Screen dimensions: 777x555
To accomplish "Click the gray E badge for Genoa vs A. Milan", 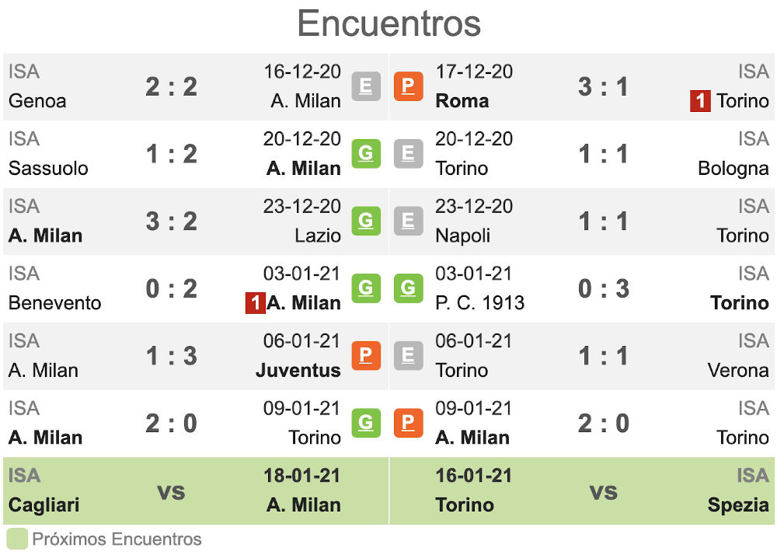I will (366, 86).
